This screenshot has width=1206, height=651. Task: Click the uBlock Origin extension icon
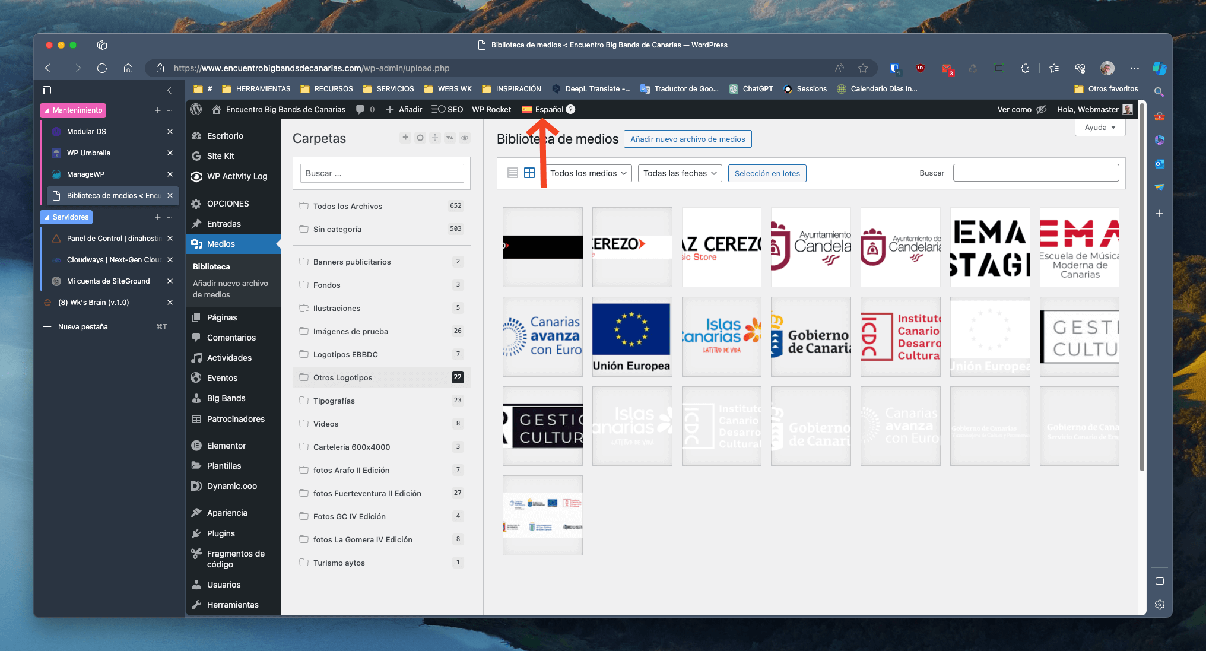pos(921,68)
